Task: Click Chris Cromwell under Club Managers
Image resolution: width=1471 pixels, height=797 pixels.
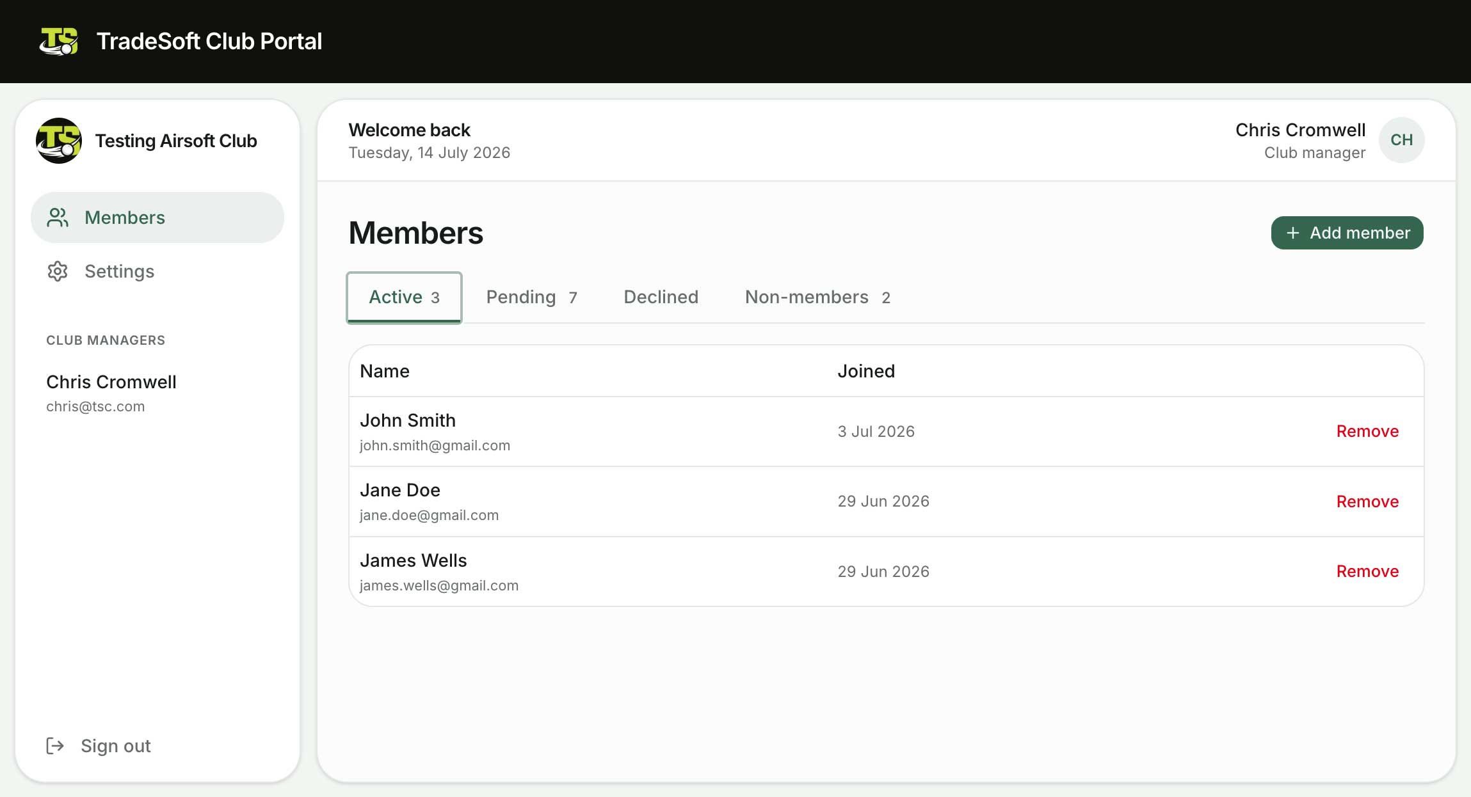Action: pos(111,383)
